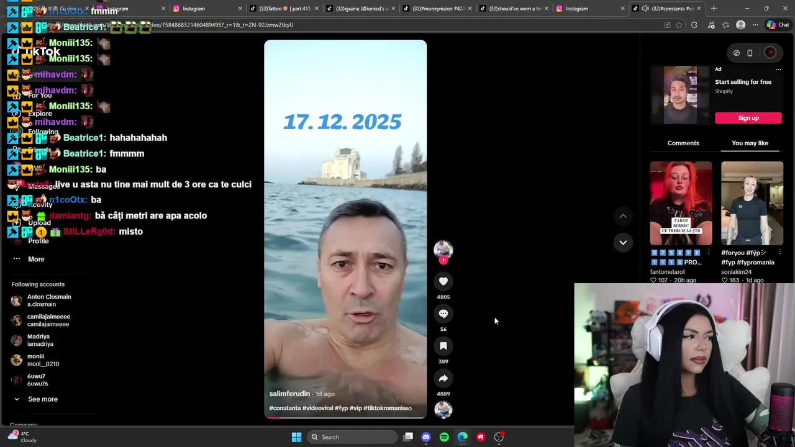
Task: Switch to the You may like tab
Action: 750,143
